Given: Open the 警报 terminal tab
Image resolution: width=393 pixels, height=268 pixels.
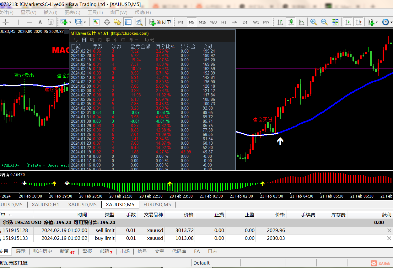Looking at the screenshot, I should (x=87, y=251).
